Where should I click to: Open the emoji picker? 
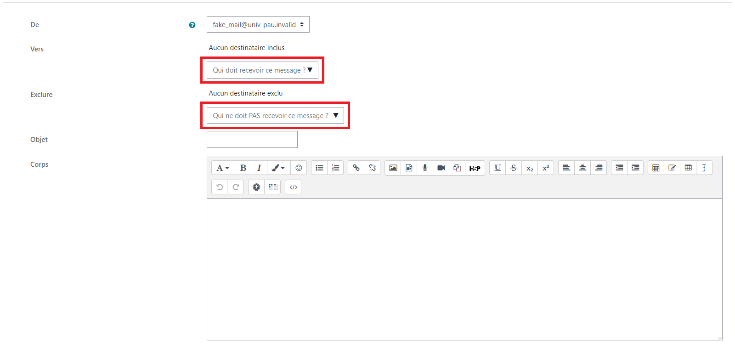click(299, 168)
